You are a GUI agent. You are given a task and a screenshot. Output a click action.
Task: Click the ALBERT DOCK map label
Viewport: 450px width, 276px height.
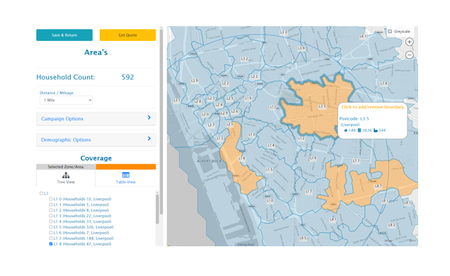click(x=209, y=161)
